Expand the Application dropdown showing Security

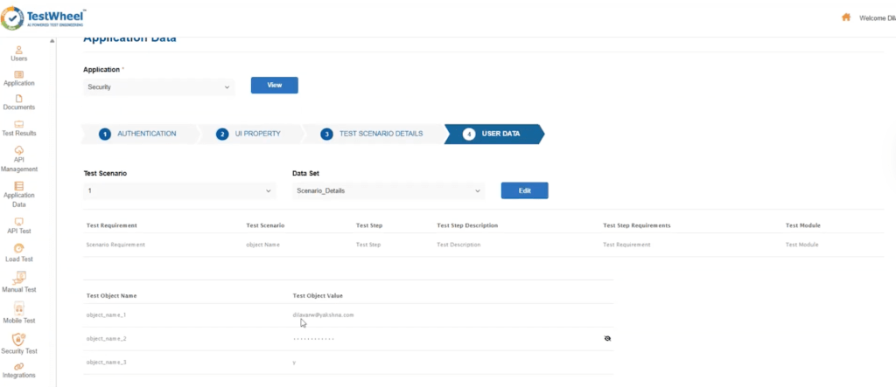(x=158, y=87)
